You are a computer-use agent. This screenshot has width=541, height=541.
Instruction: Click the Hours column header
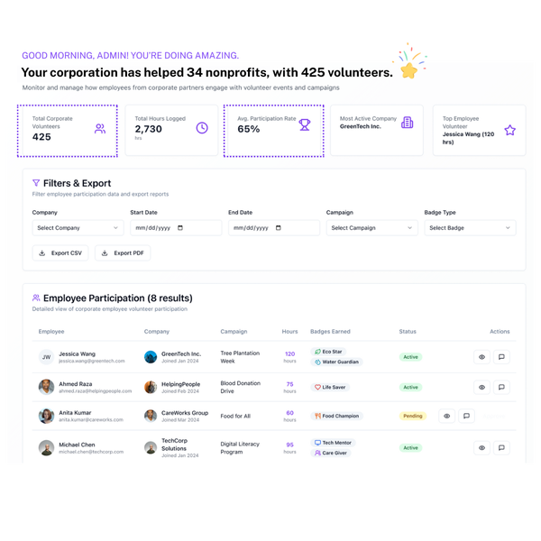[289, 332]
